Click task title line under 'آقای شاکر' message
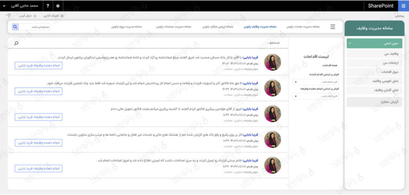409x195 pixels. [241, 69]
